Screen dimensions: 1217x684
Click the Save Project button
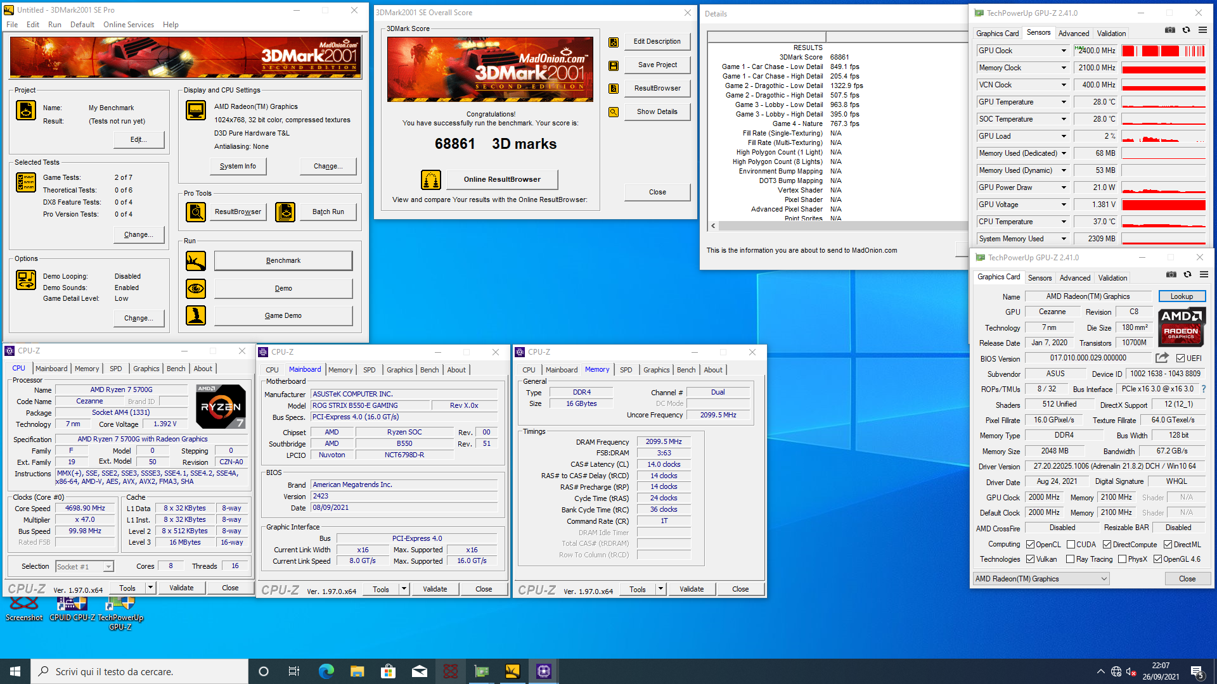point(657,65)
